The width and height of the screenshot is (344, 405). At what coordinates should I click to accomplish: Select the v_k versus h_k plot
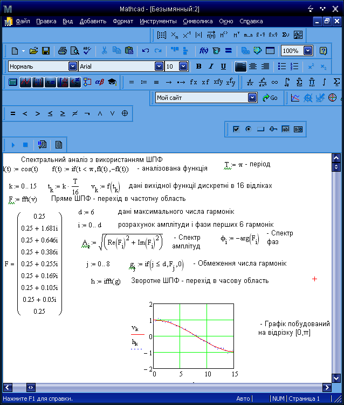coord(194,336)
